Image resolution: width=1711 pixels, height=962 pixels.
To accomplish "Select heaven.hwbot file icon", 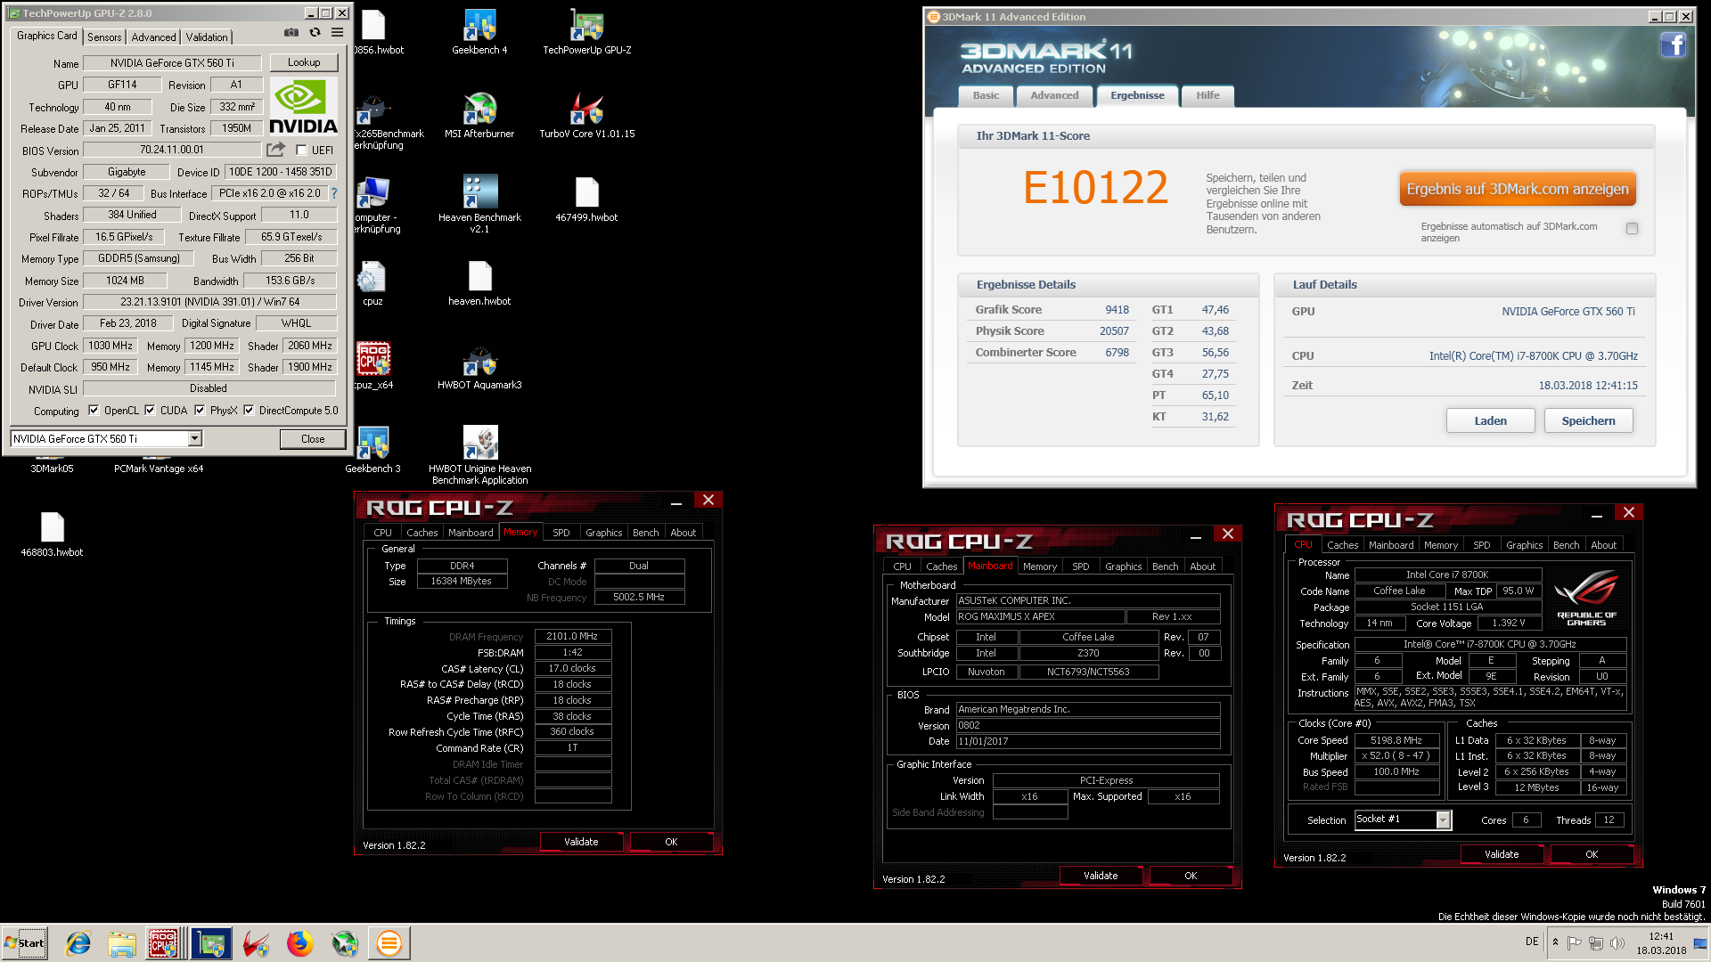I will tap(479, 283).
